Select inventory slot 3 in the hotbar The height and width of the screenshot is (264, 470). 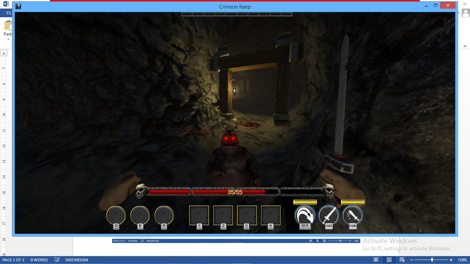point(247,215)
